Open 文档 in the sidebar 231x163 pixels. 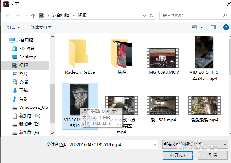click(23, 82)
